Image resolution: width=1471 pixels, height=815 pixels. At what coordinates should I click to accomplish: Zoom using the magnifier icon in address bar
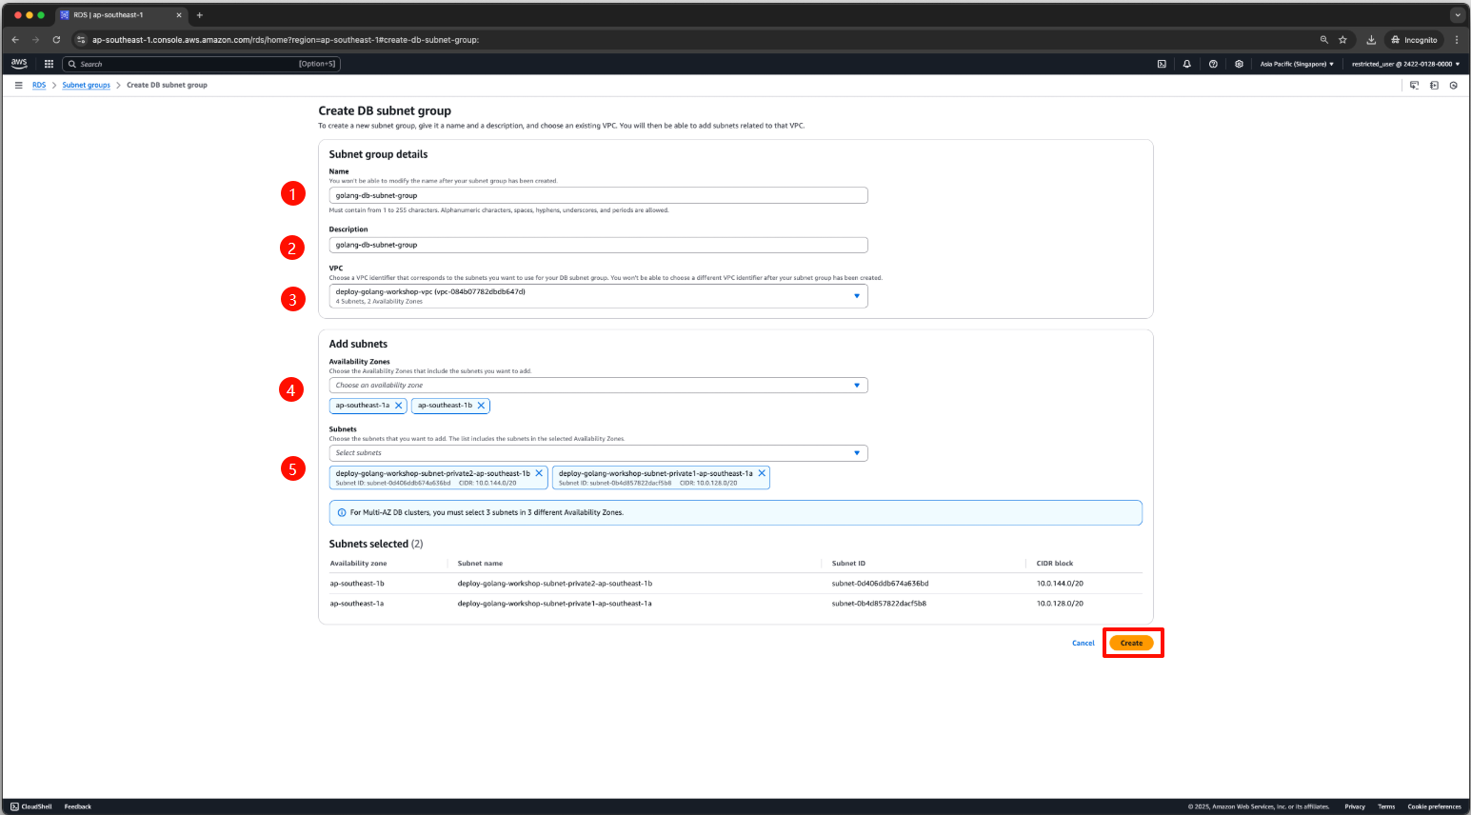point(1323,40)
